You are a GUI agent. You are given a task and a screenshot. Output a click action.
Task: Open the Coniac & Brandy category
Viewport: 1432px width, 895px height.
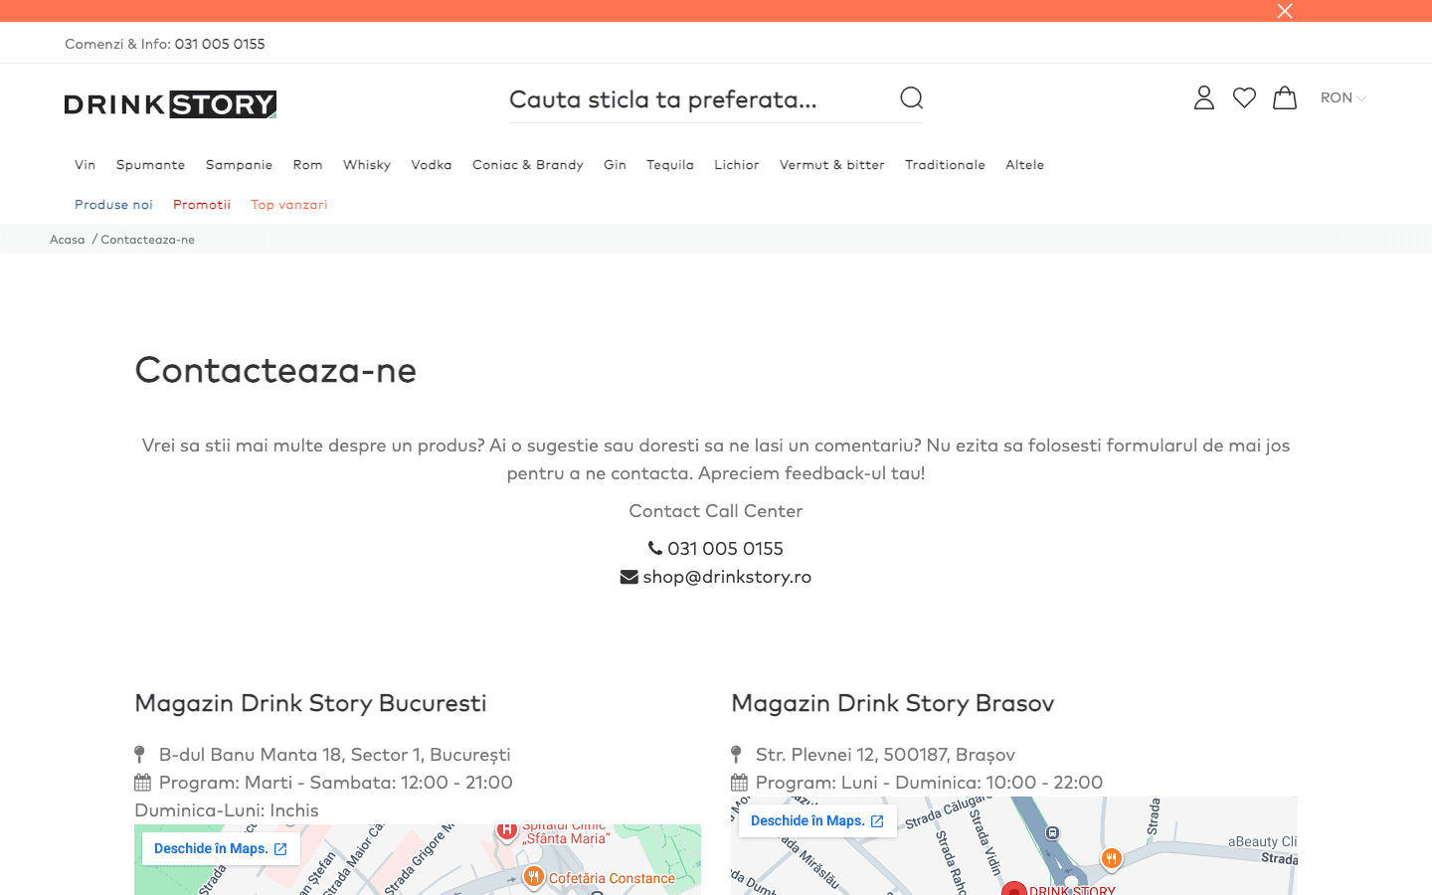coord(528,165)
